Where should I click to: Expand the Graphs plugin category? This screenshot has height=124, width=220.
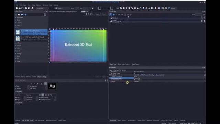pyautogui.click(x=15, y=45)
